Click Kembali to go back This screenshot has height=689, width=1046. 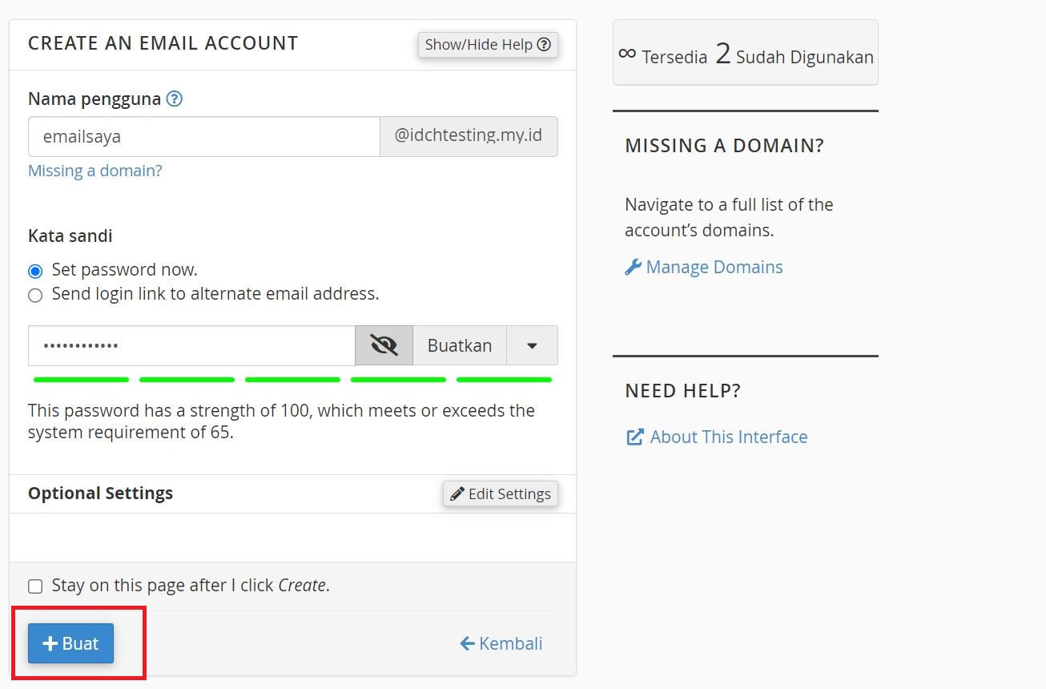509,643
